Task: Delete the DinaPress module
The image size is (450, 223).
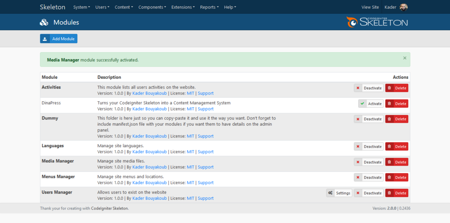Action: (x=397, y=104)
